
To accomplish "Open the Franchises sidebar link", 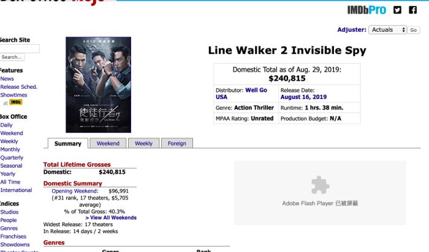I will coord(13,237).
